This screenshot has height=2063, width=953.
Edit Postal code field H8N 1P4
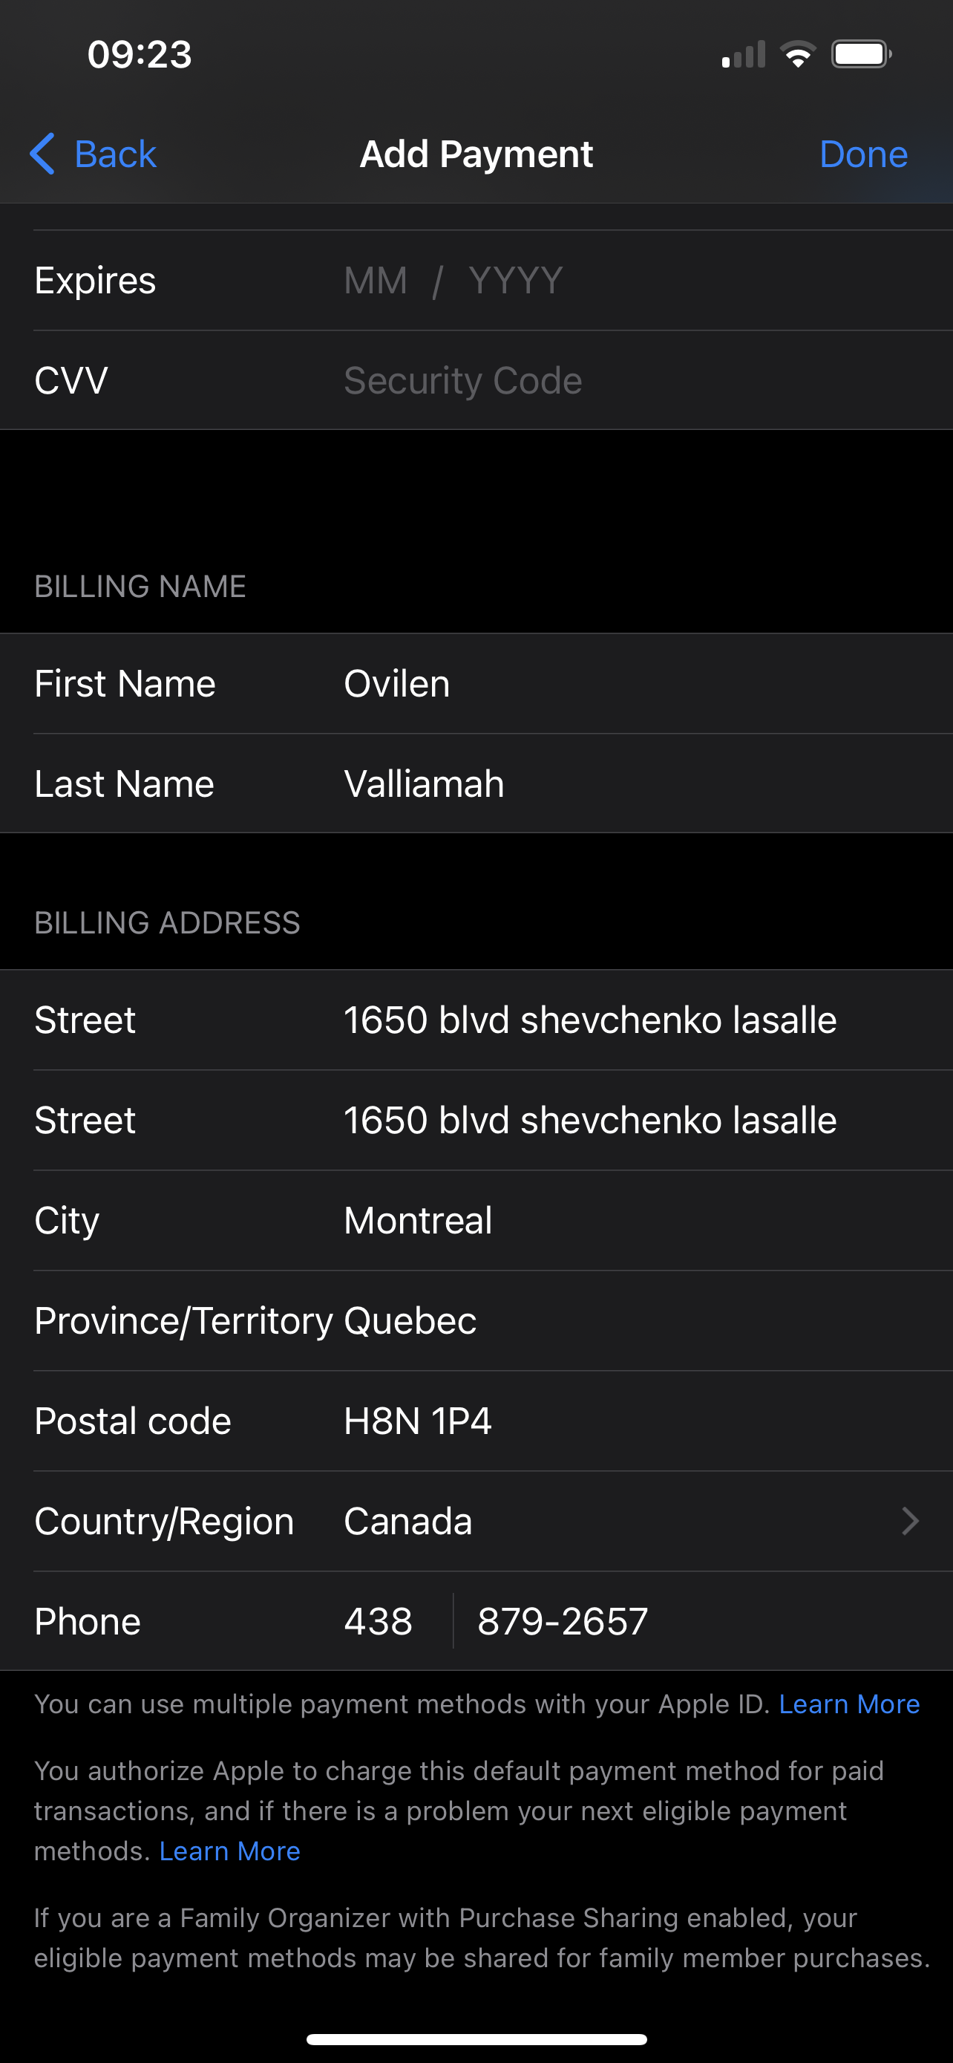[476, 1421]
